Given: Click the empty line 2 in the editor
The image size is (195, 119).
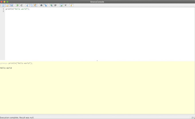Looking at the screenshot, I should click(x=100, y=11).
